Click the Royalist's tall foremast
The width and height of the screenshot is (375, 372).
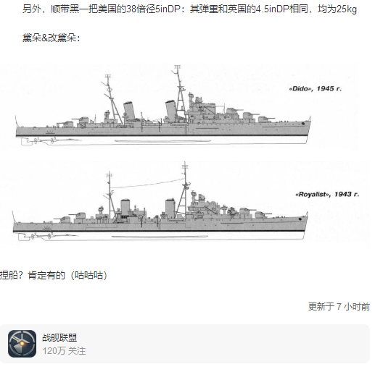pos(184,190)
